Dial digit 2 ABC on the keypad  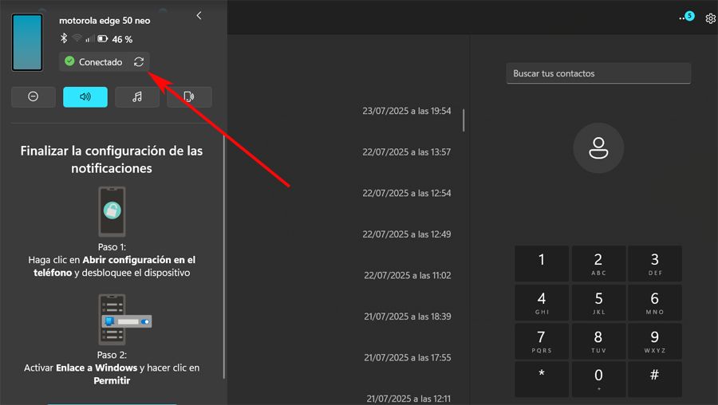[x=598, y=264]
